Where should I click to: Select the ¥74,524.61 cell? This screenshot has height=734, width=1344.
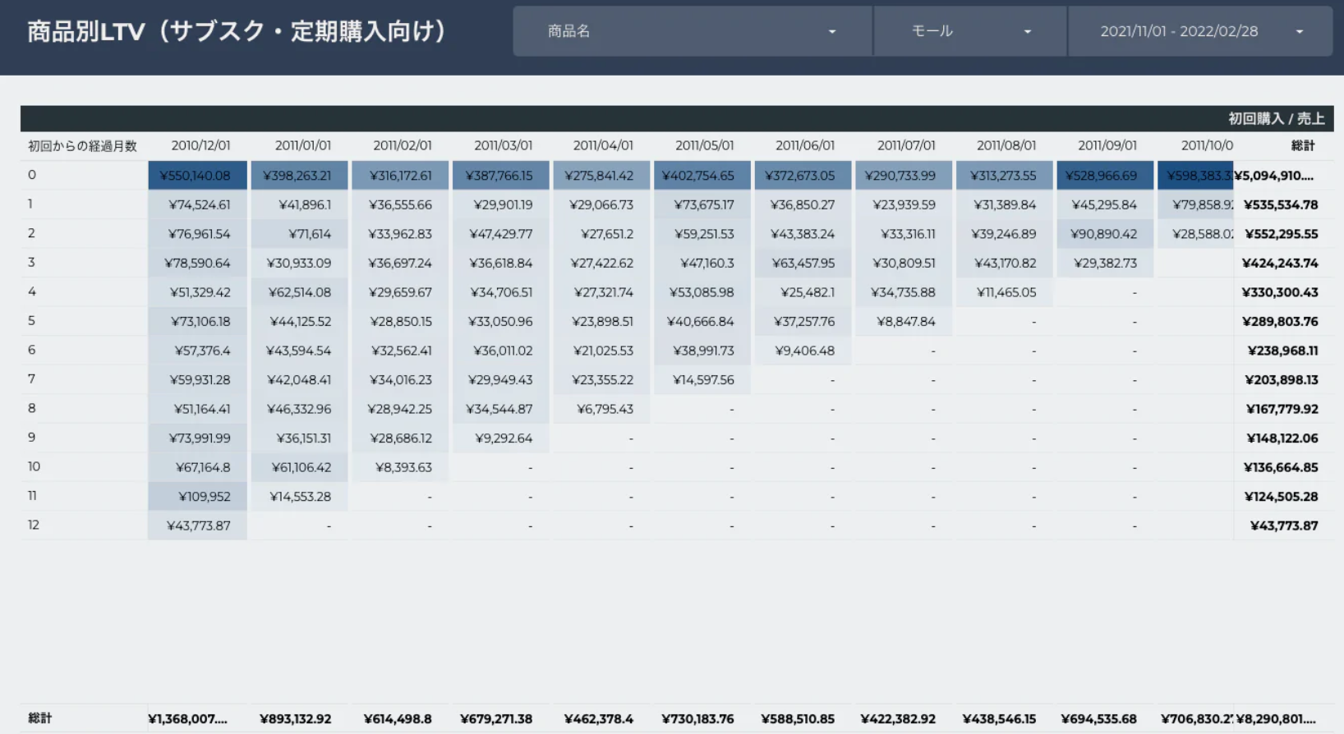(197, 204)
